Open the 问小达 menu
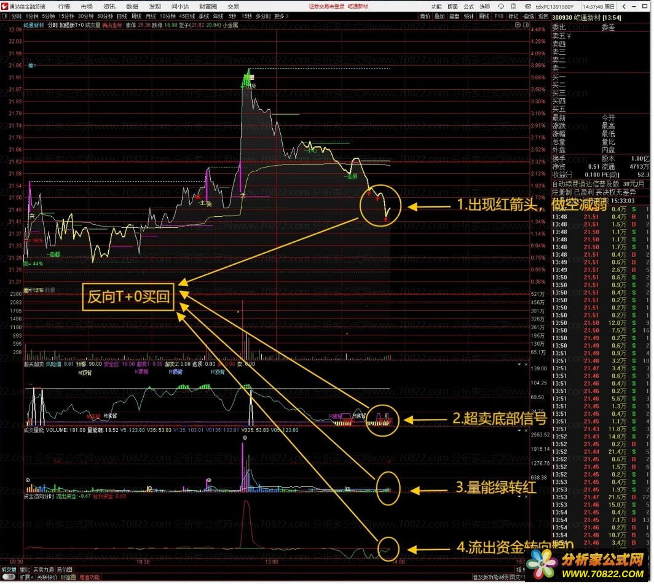654x584 pixels. point(180,7)
